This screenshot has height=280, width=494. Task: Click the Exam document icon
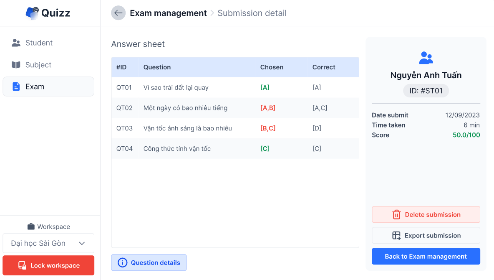[16, 87]
